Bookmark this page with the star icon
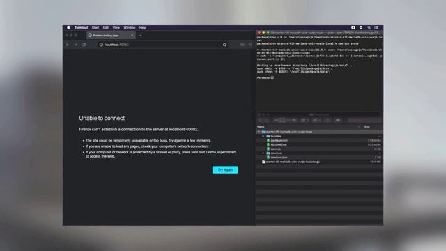The image size is (446, 251). tap(224, 45)
